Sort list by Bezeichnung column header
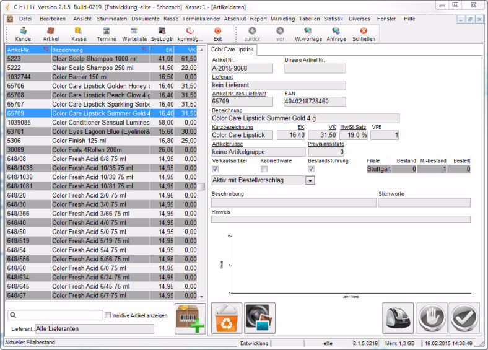 coord(100,50)
